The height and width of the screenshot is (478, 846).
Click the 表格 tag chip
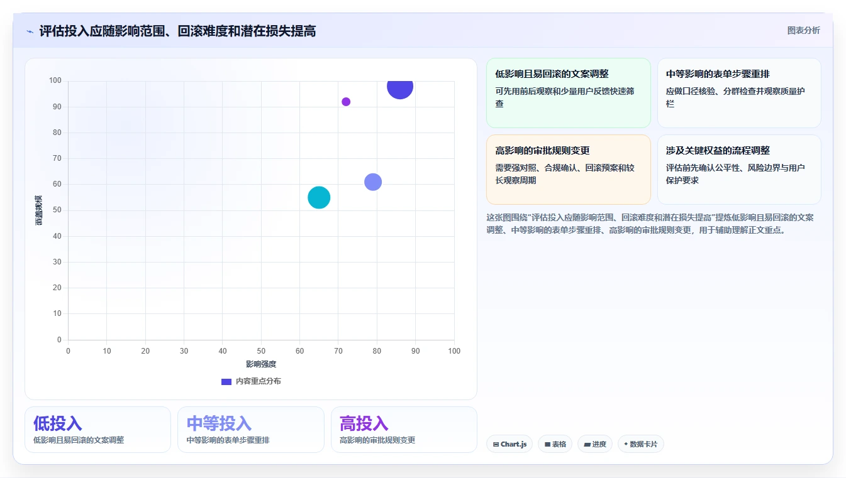click(x=555, y=444)
